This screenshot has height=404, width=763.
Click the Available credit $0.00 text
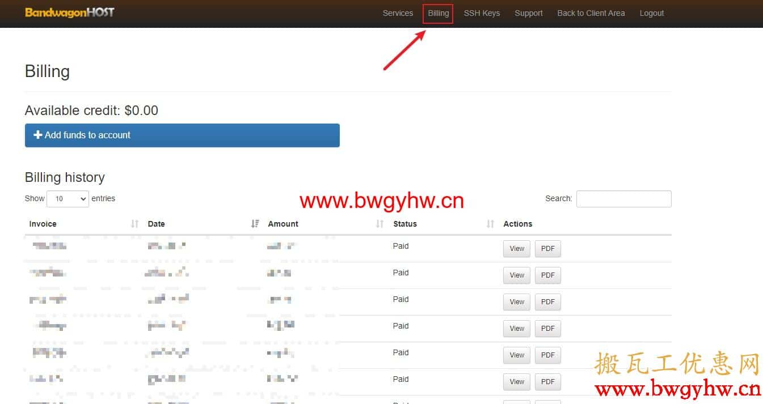point(91,110)
